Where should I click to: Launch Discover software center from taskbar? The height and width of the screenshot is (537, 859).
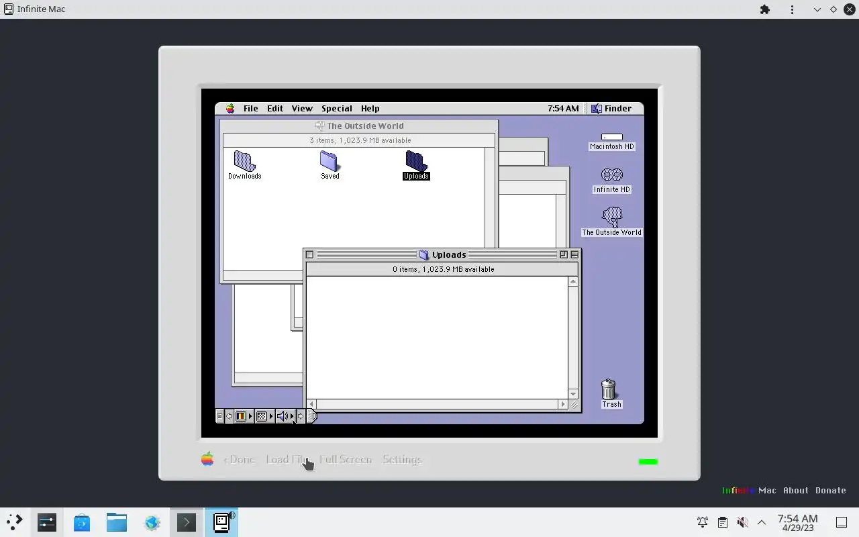(82, 522)
